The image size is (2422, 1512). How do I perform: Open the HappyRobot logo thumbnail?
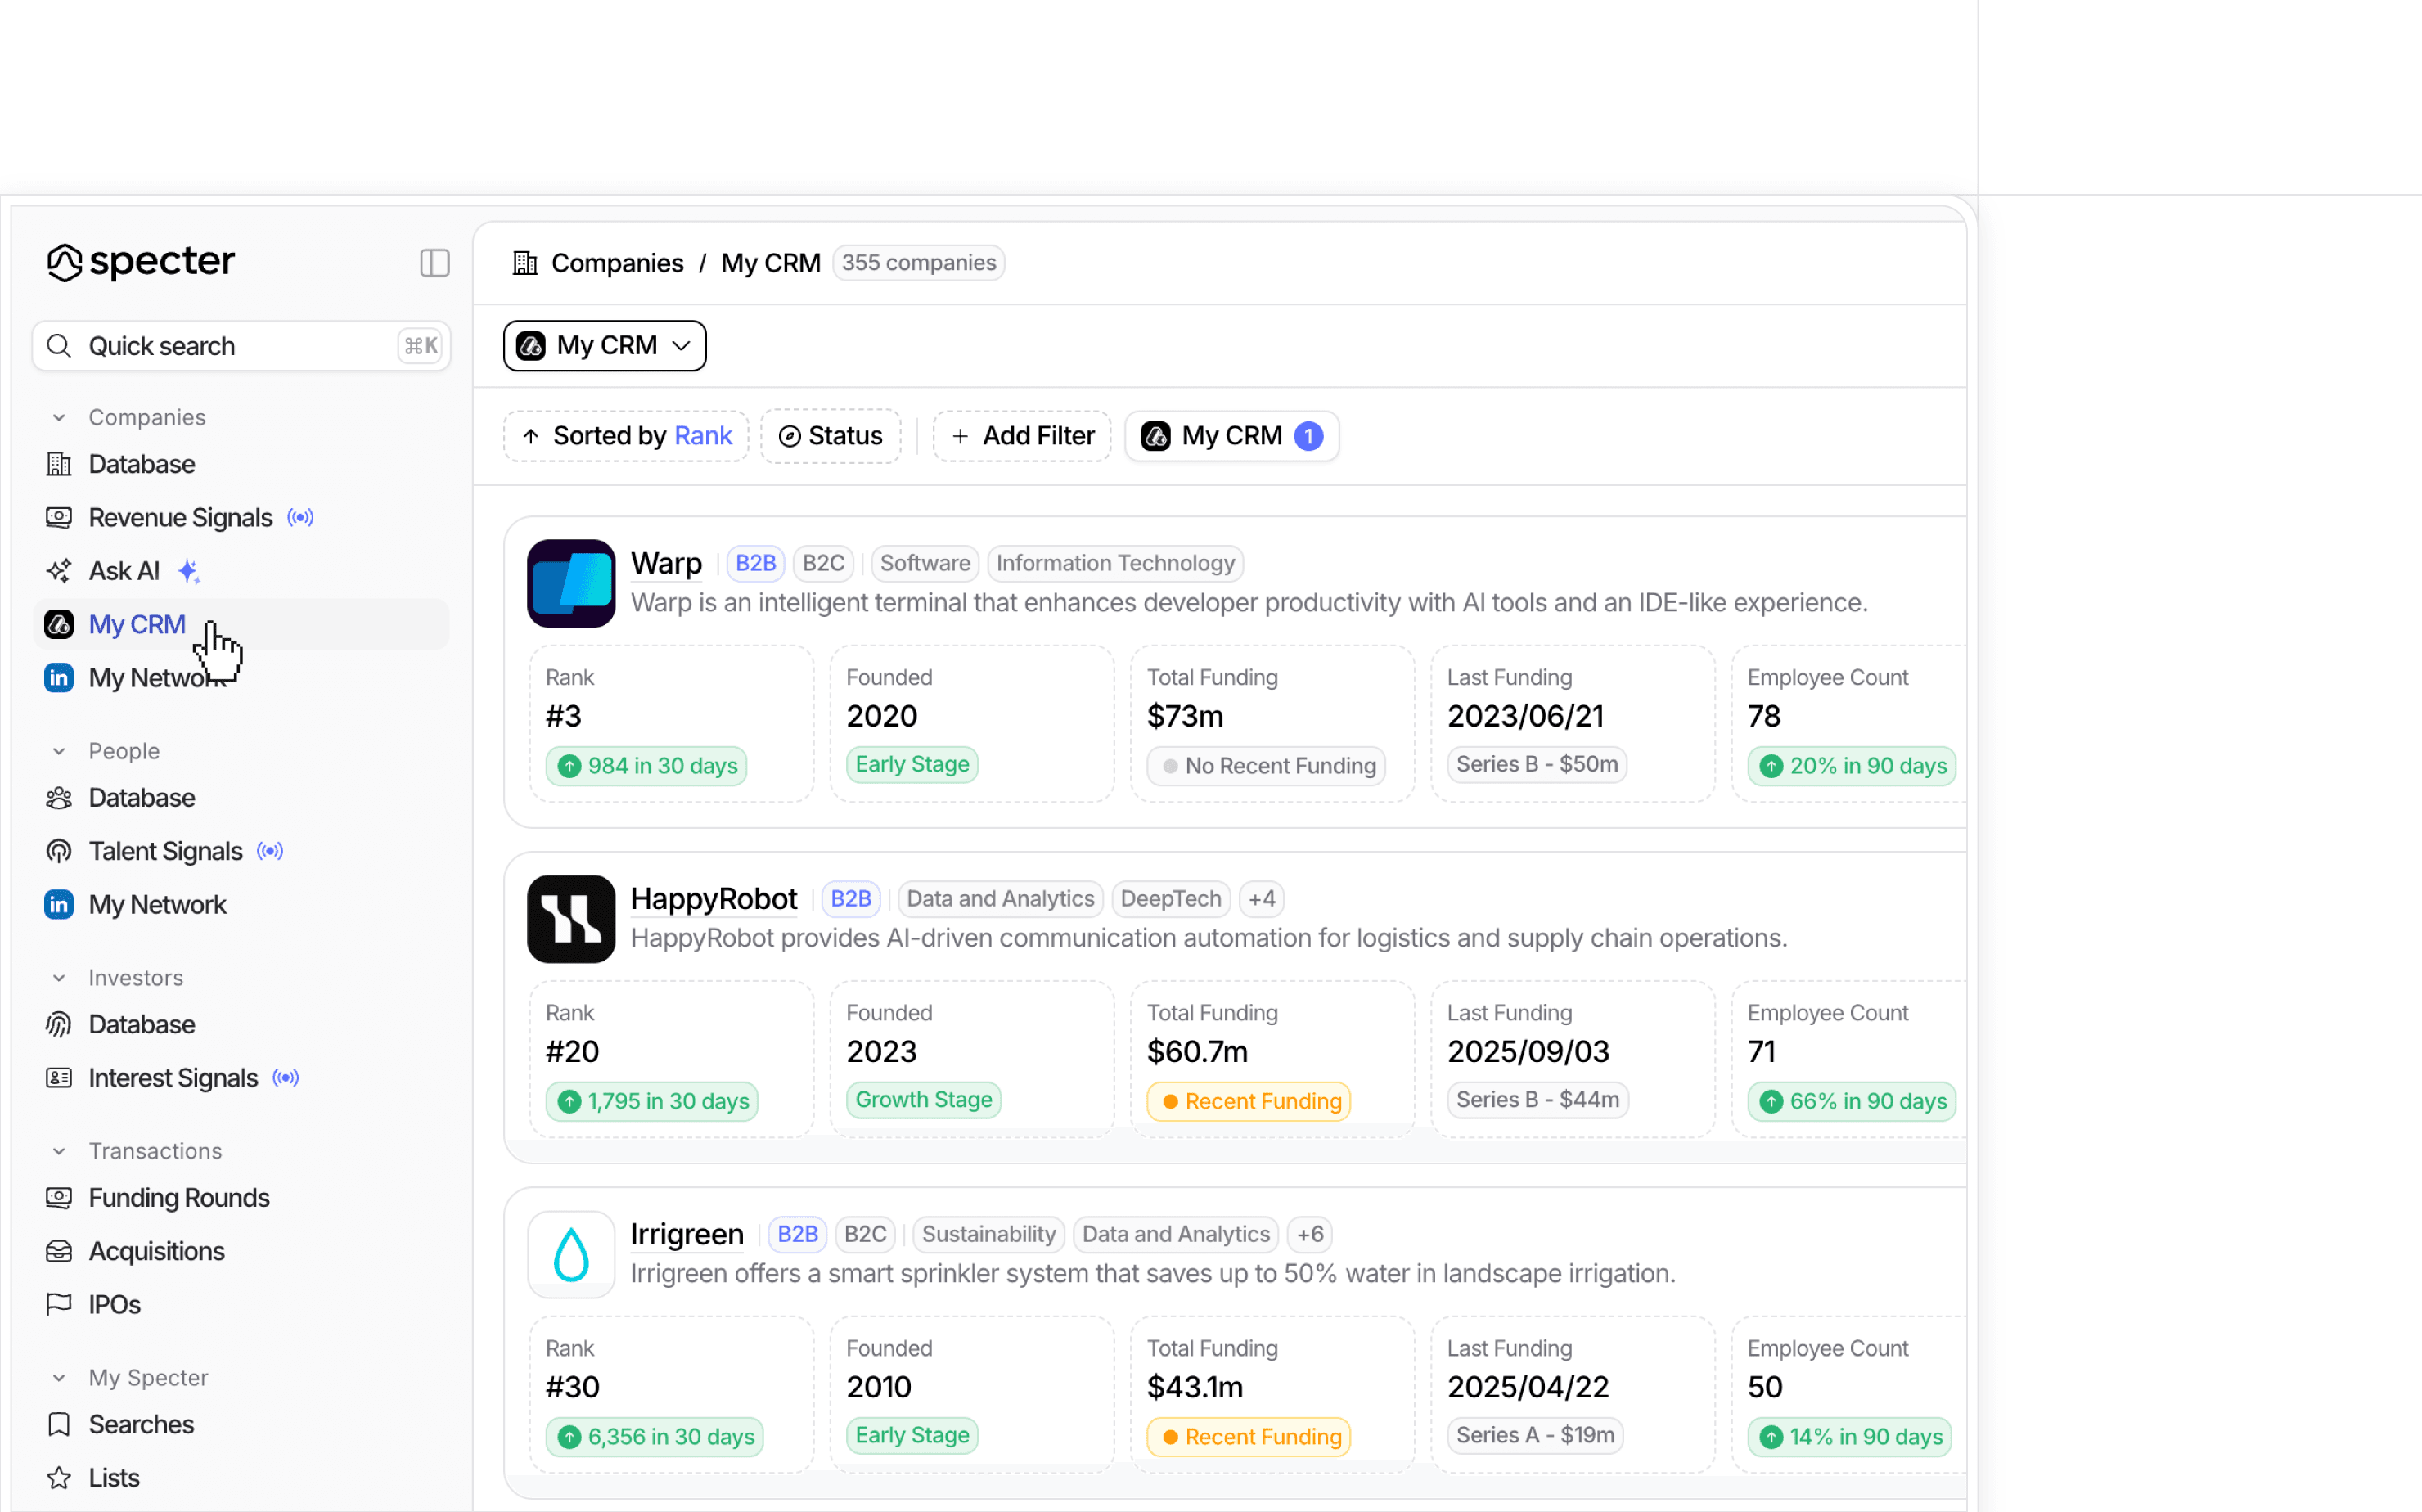click(x=571, y=918)
